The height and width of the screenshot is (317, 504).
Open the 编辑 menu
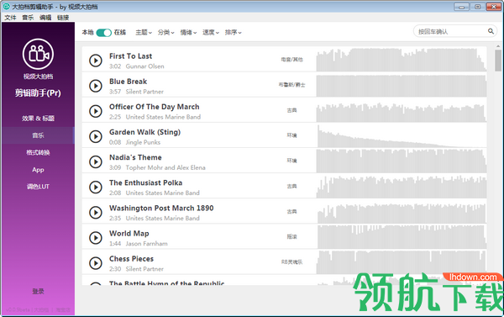[x=45, y=18]
